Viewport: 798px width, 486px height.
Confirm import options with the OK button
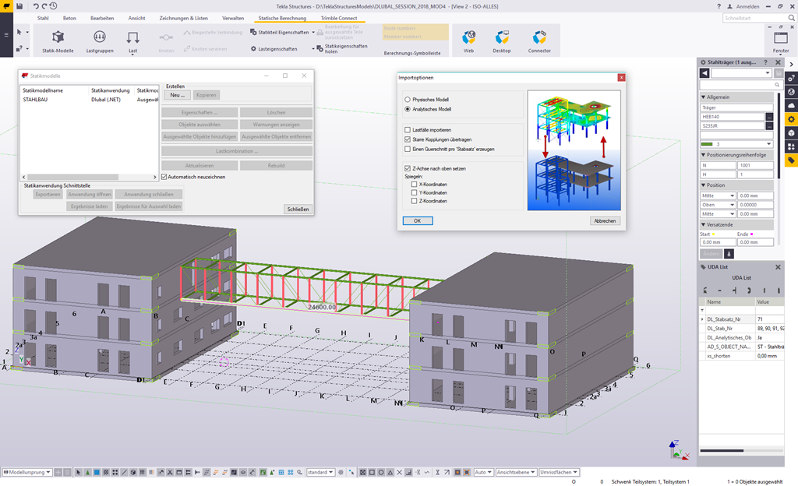[x=416, y=220]
